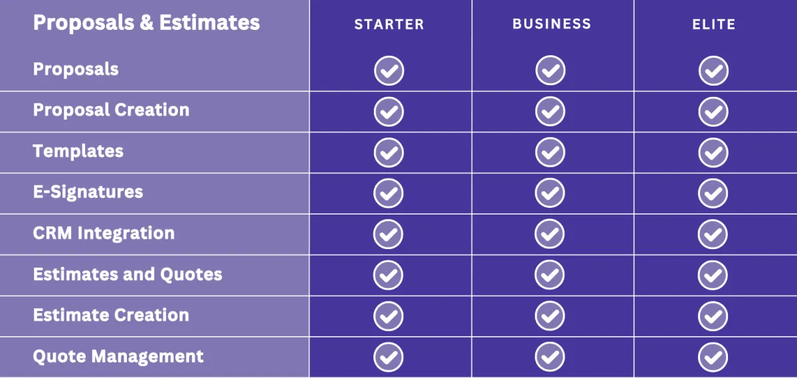Click the Elite checkmark for Templates
Image resolution: width=797 pixels, height=378 pixels.
[x=713, y=153]
